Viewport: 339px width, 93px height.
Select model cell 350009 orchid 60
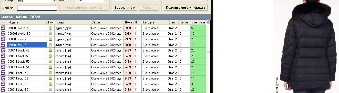pos(27,33)
